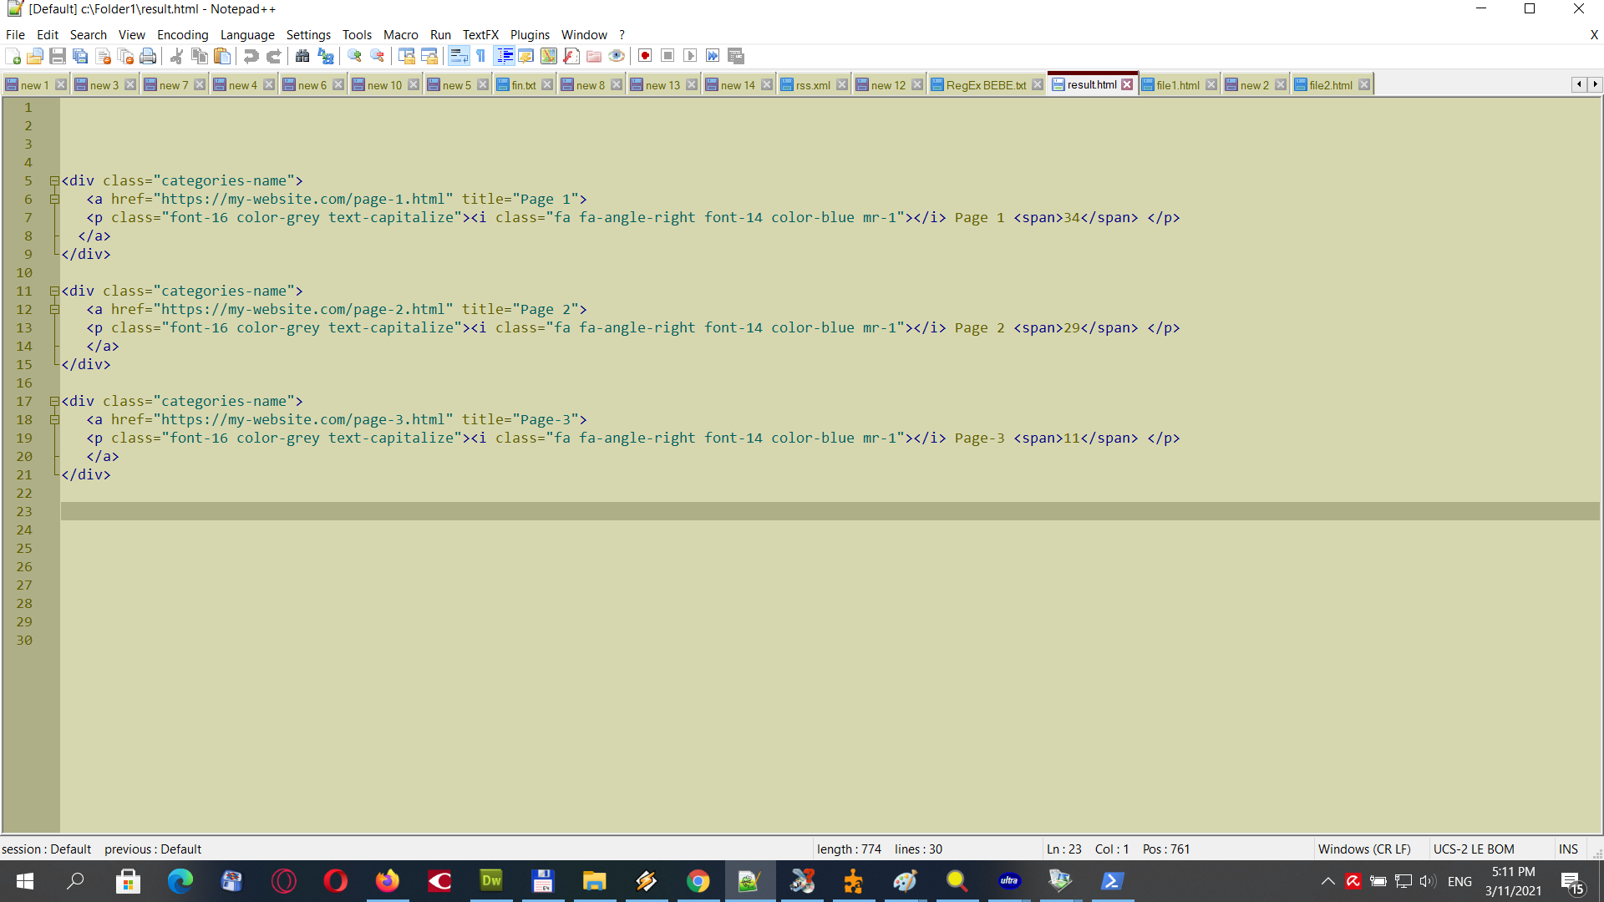The height and width of the screenshot is (902, 1604).
Task: Click the Close All toolbar icon
Action: pyautogui.click(x=126, y=56)
